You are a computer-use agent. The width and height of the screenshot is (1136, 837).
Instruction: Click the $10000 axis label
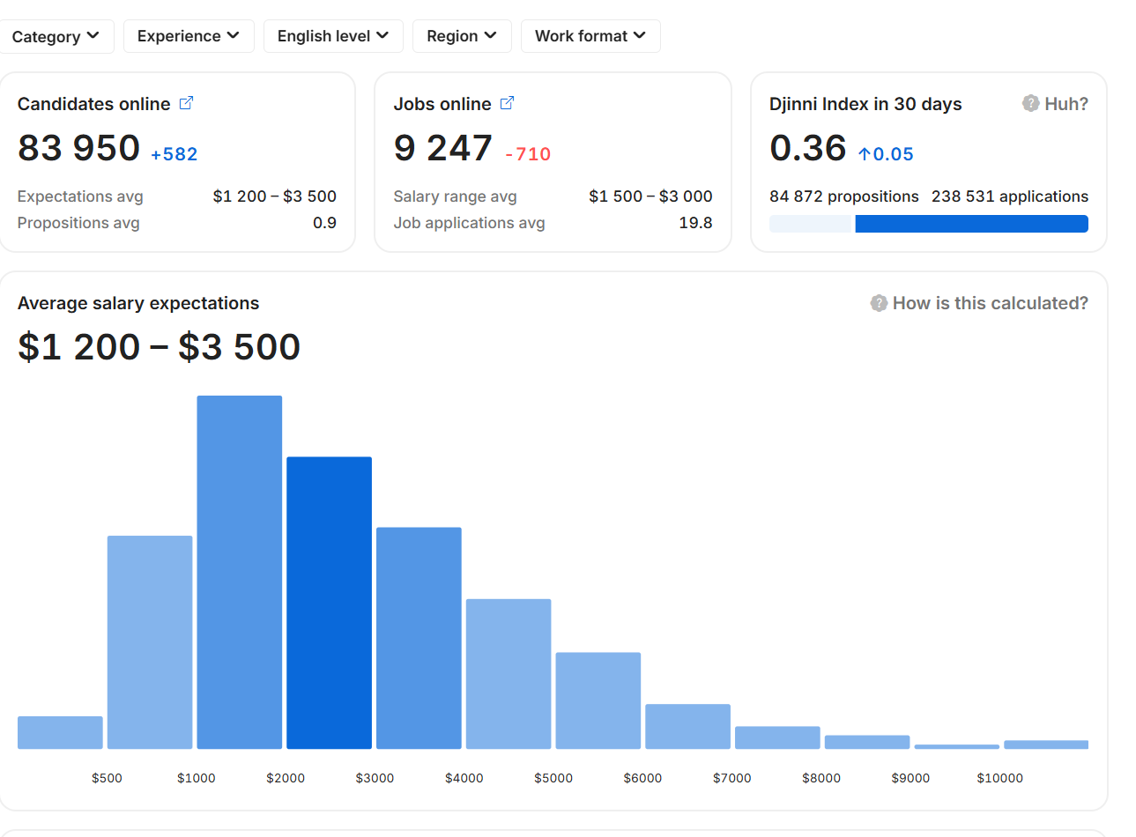[1000, 778]
